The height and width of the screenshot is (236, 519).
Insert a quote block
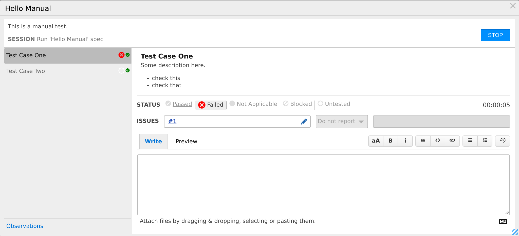tap(423, 141)
